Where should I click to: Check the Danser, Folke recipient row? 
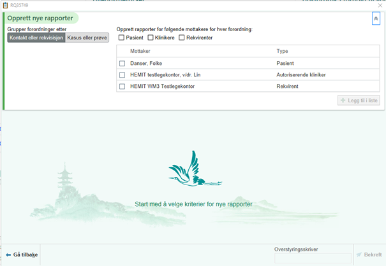tap(122, 64)
